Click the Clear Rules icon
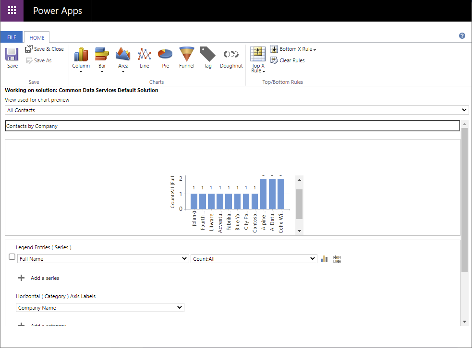The width and height of the screenshot is (472, 348). coord(274,60)
